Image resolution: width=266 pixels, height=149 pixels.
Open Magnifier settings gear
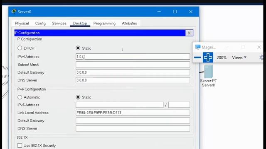point(262,58)
